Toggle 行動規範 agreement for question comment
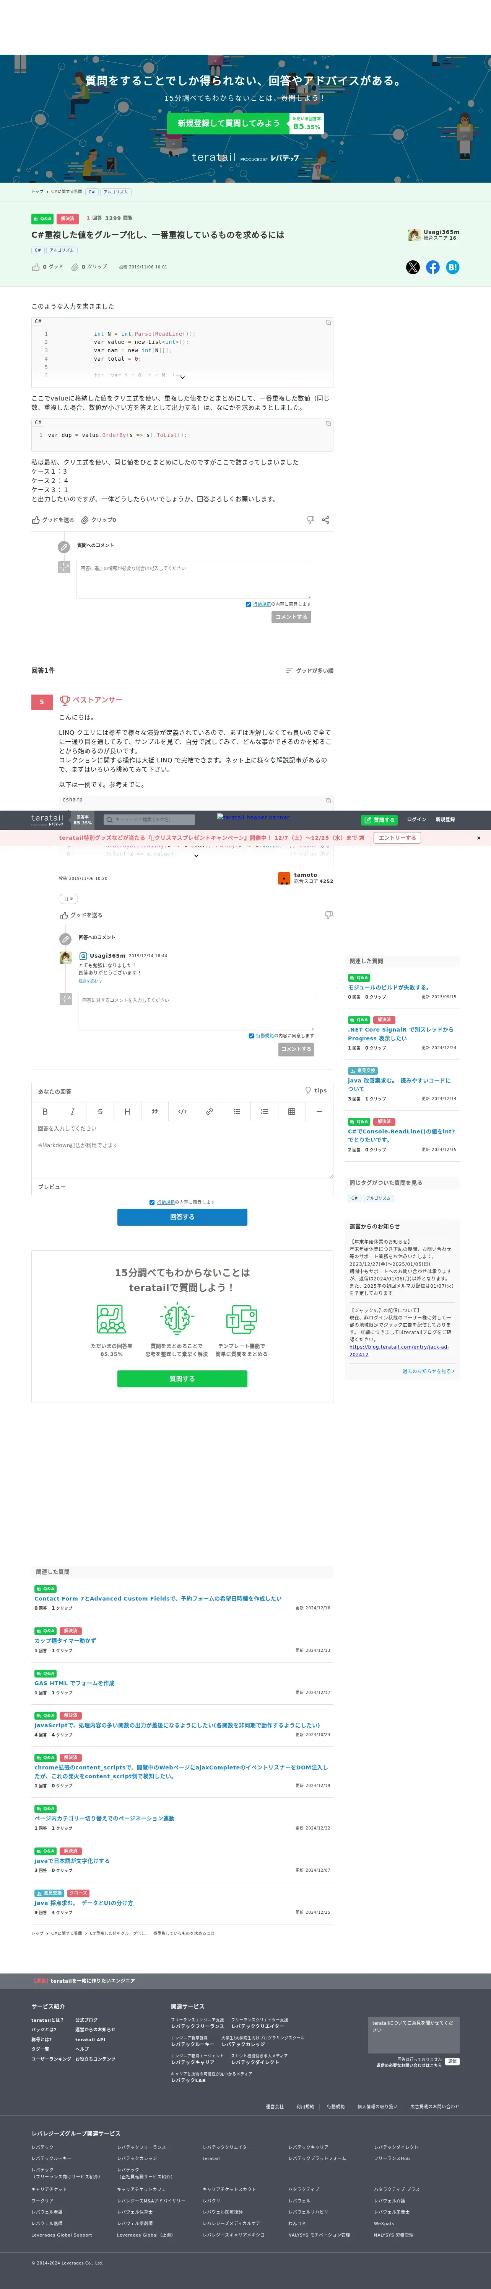Image resolution: width=491 pixels, height=2289 pixels. [x=248, y=604]
